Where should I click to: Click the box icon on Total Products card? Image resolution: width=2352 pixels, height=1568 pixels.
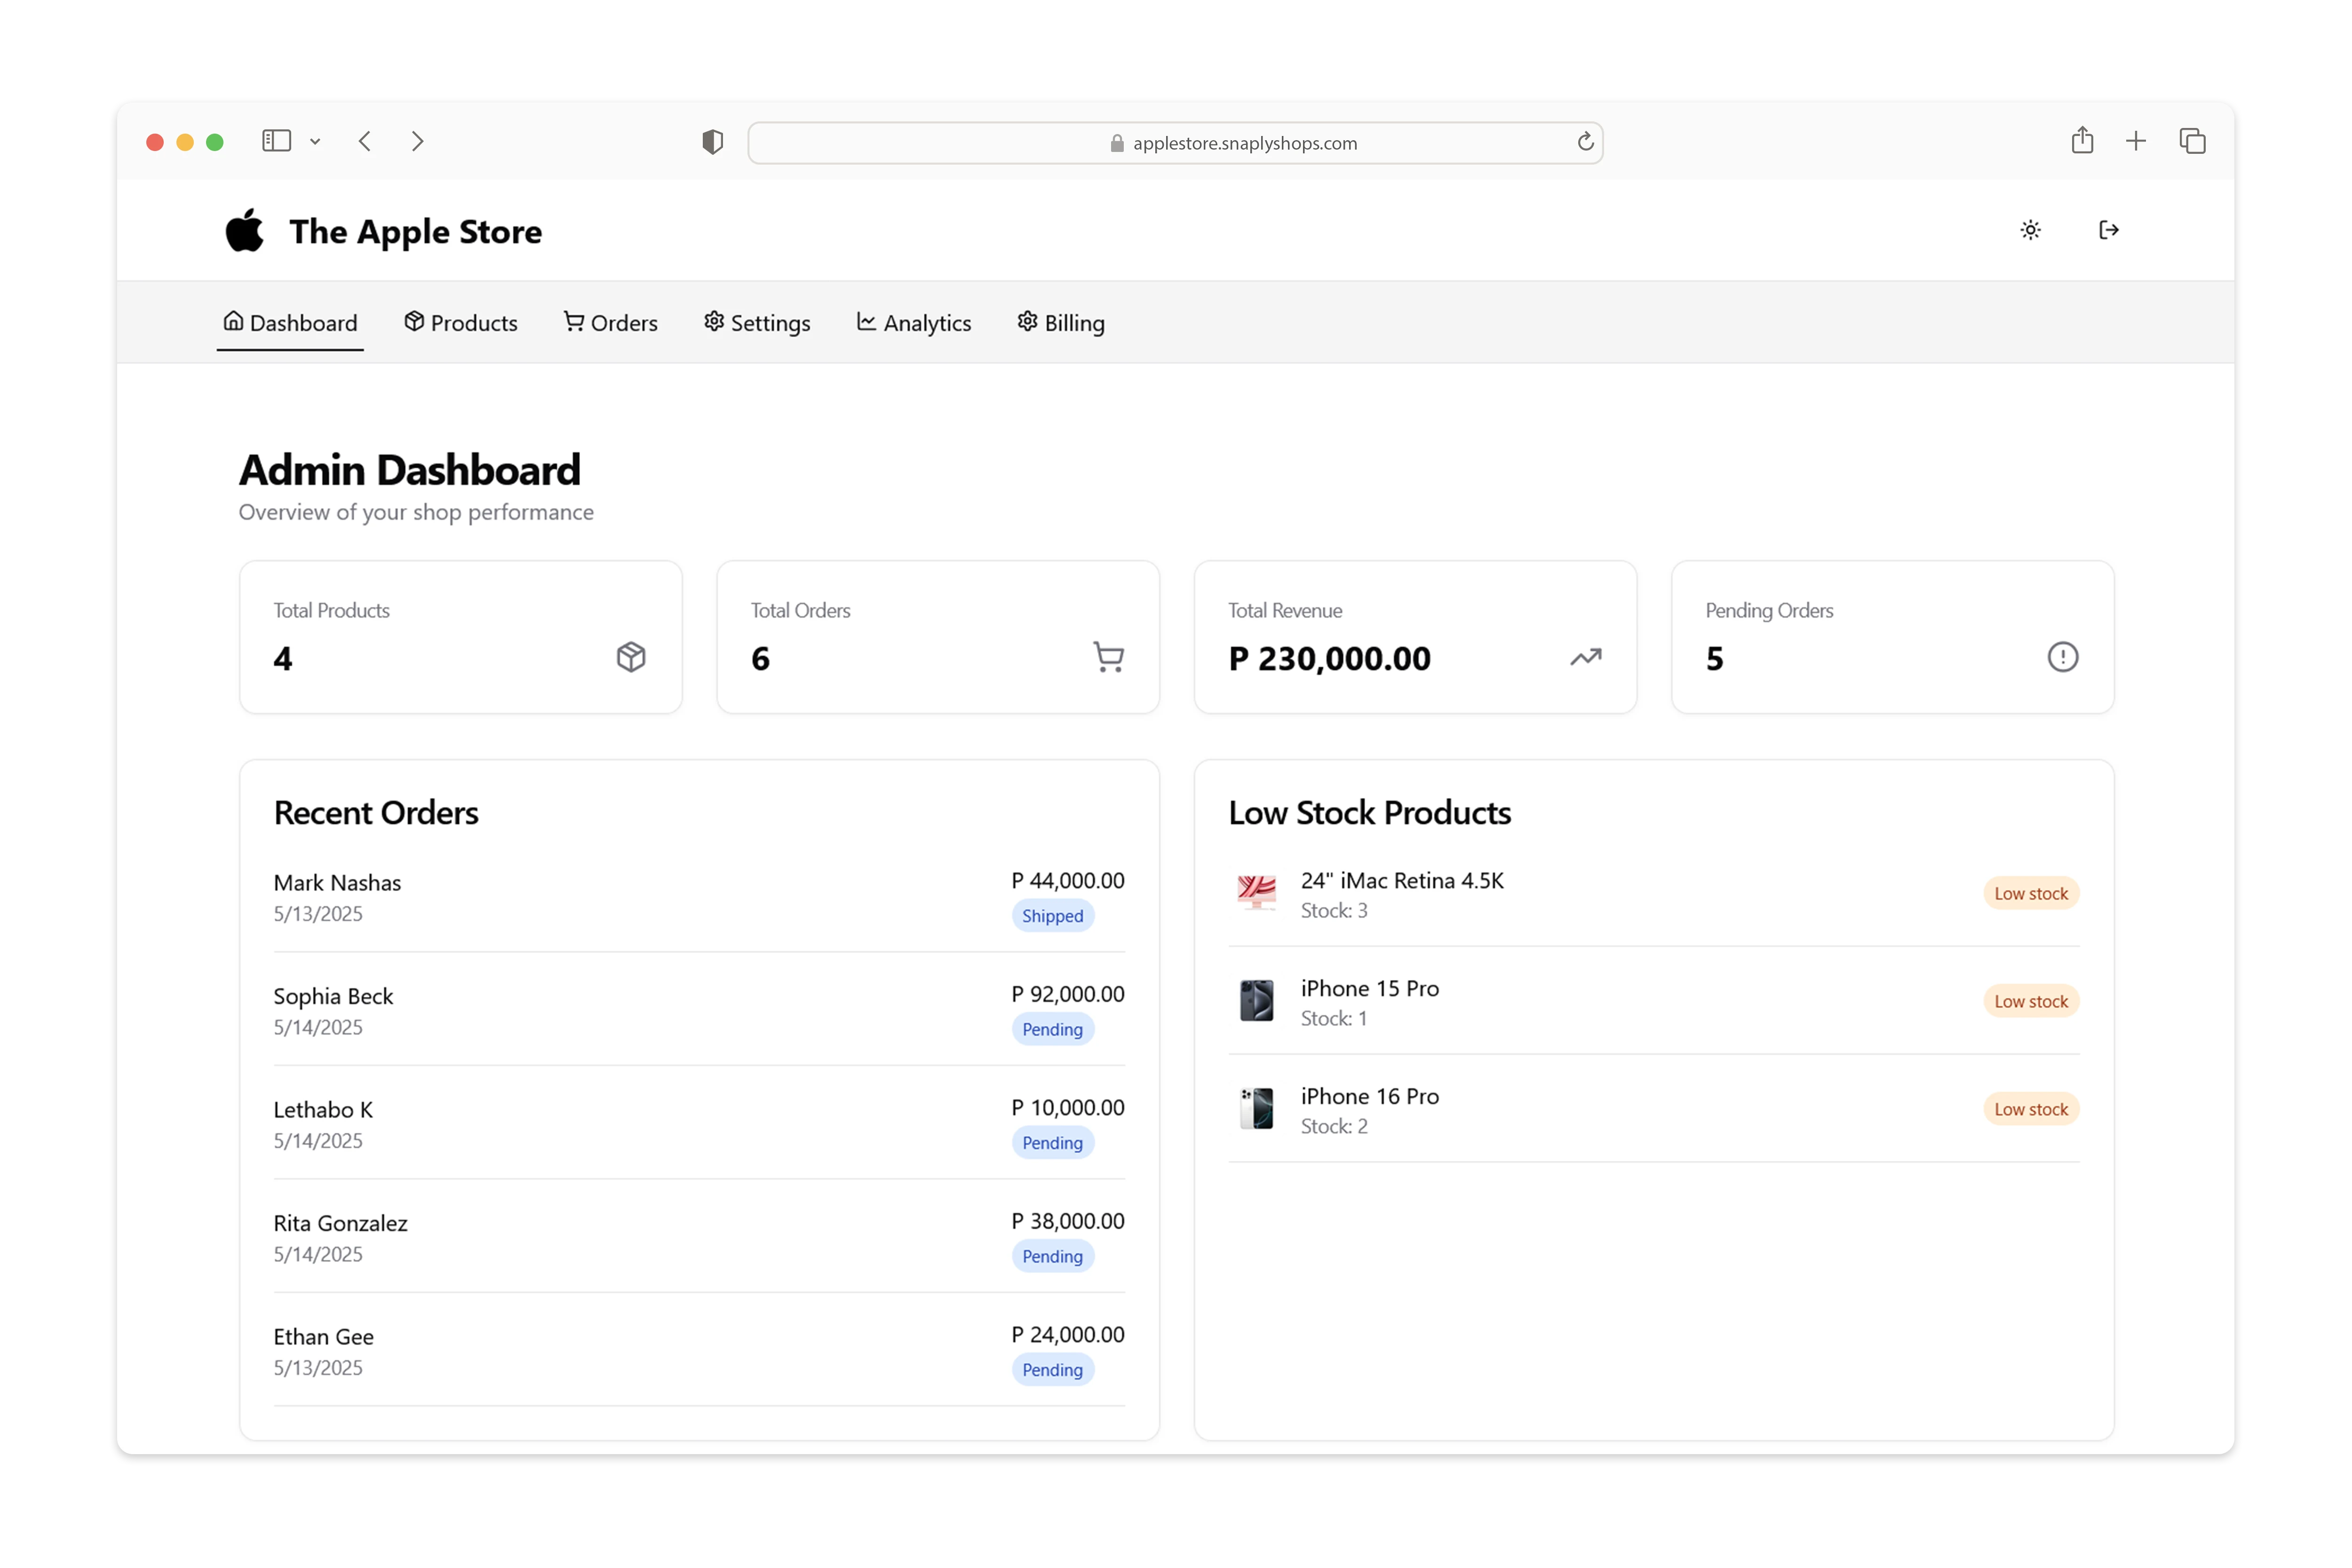pyautogui.click(x=631, y=657)
